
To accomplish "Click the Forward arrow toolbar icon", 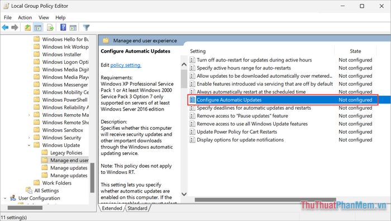I will pos(15,27).
